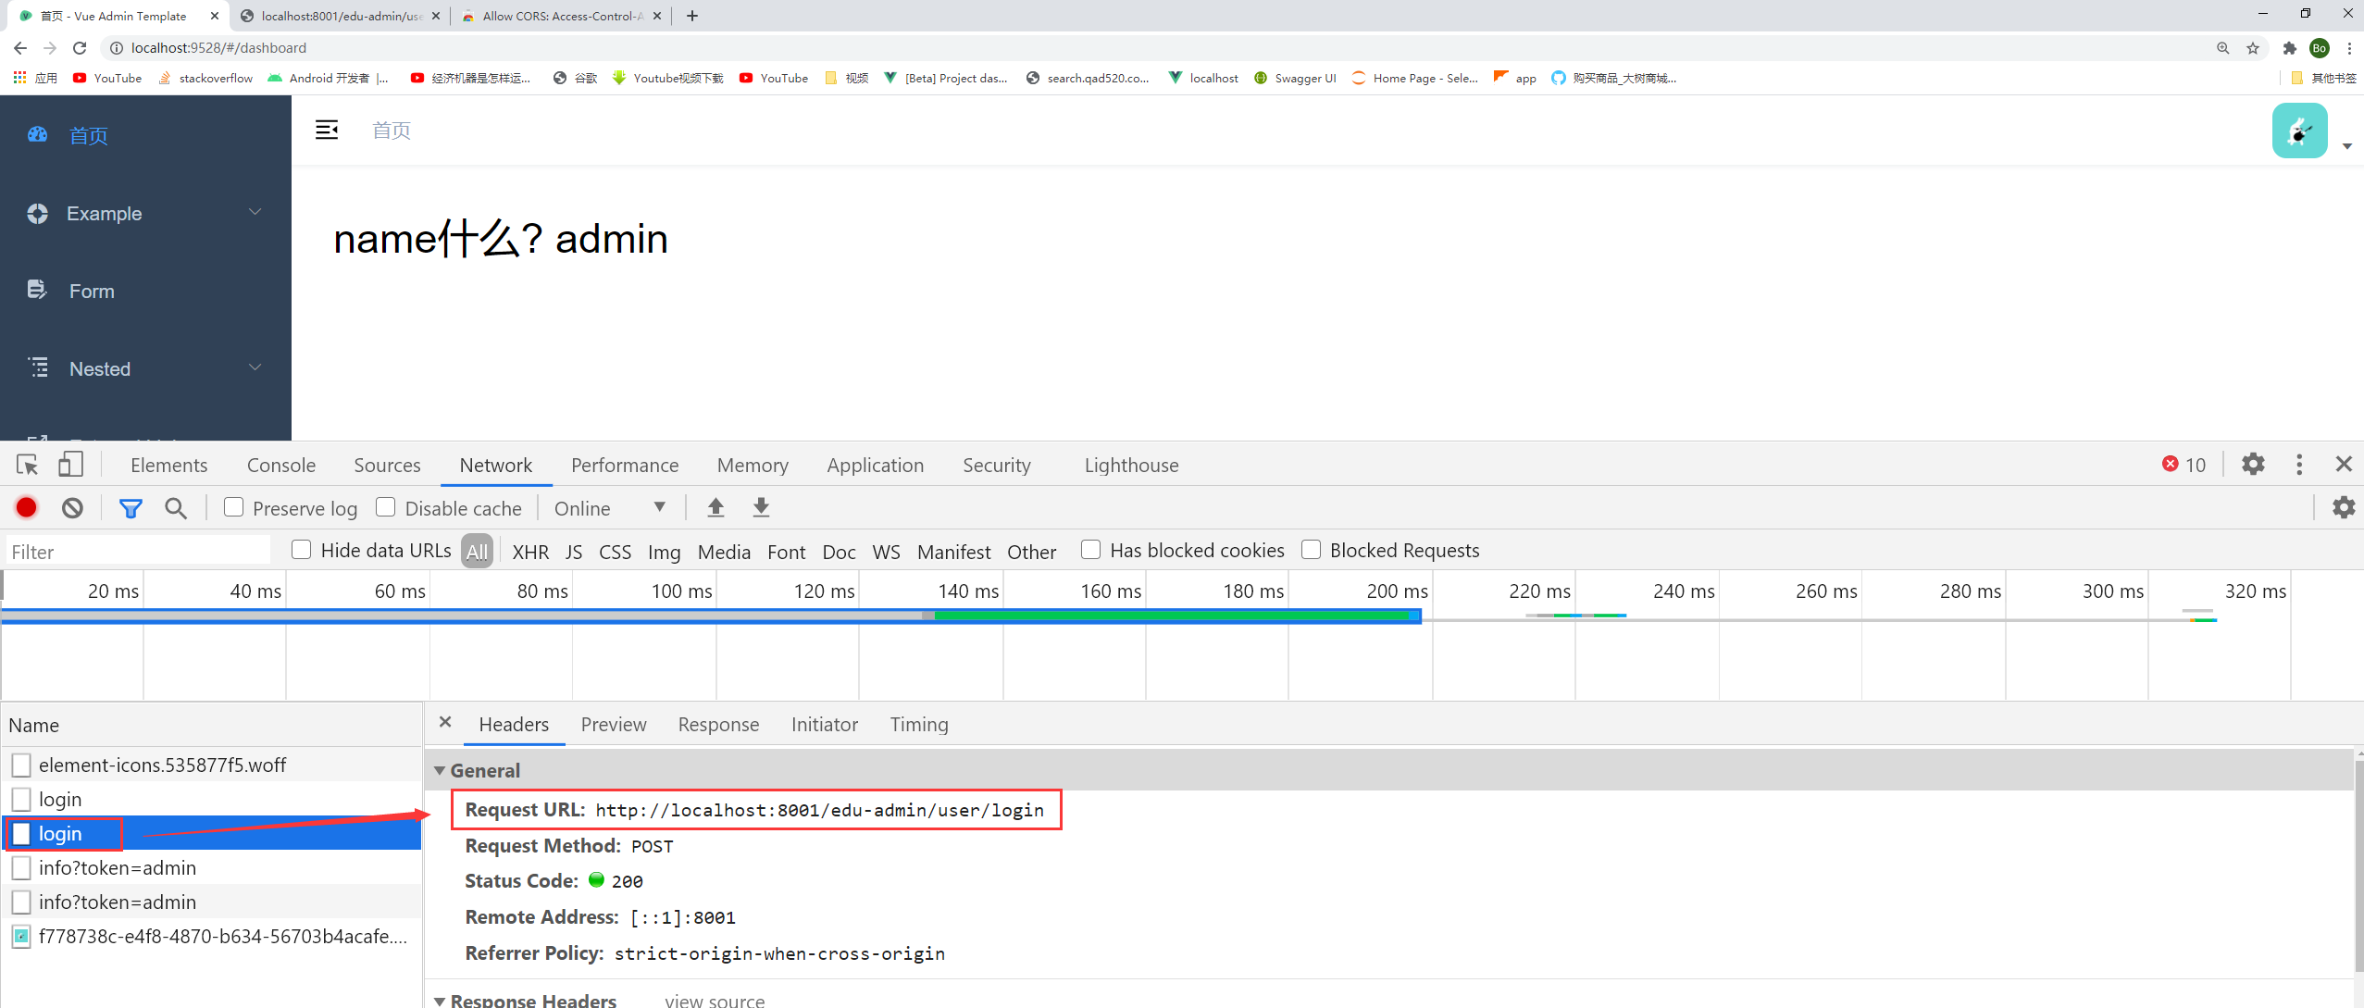Import HAR file with upload icon

coord(715,507)
